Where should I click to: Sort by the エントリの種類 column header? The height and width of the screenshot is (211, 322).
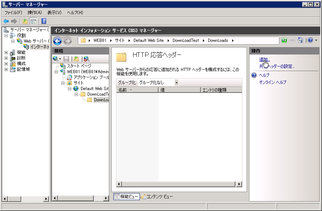point(221,90)
